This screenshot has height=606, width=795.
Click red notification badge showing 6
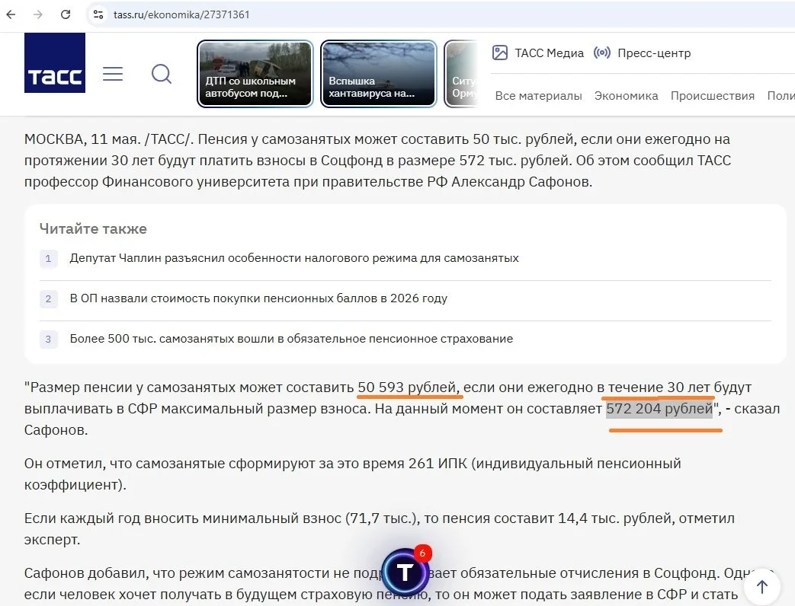pos(422,553)
